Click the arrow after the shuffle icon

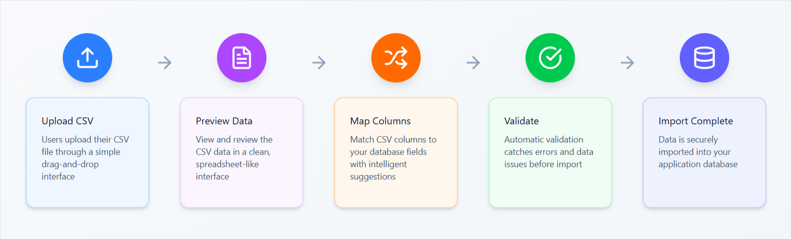[473, 63]
